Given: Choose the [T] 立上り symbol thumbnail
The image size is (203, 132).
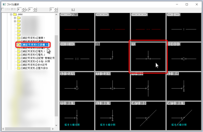Looking at the screenshot, I should (113, 86).
